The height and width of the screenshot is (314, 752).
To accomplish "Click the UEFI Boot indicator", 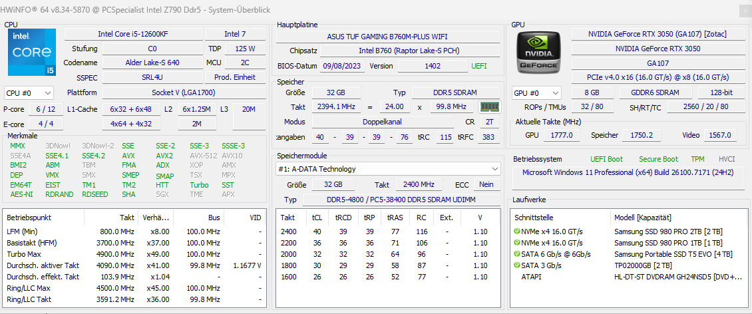I will (x=607, y=159).
